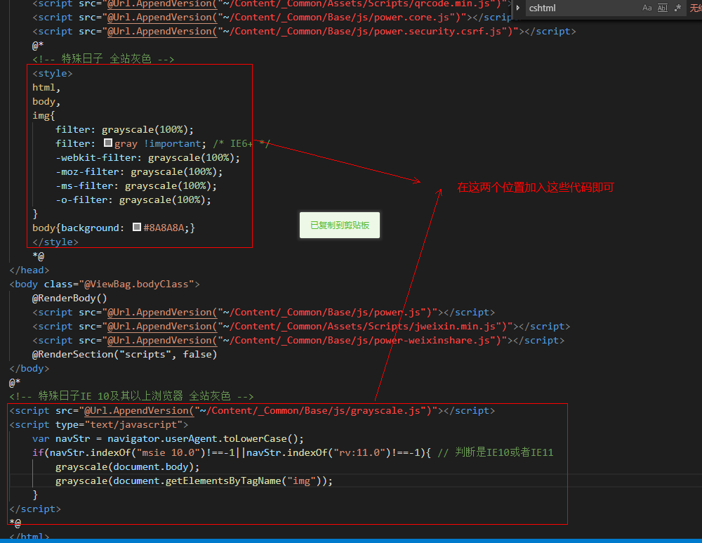Toggle Match Case in find widget
The width and height of the screenshot is (702, 543).
647,8
